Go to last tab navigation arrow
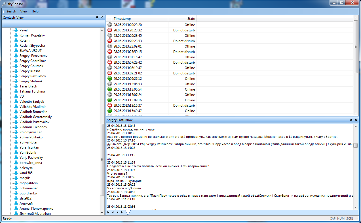 pyautogui.click(x=122, y=212)
